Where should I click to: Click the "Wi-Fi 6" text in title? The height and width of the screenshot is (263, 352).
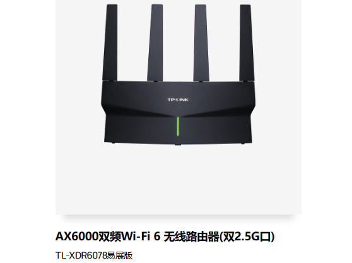point(141,237)
